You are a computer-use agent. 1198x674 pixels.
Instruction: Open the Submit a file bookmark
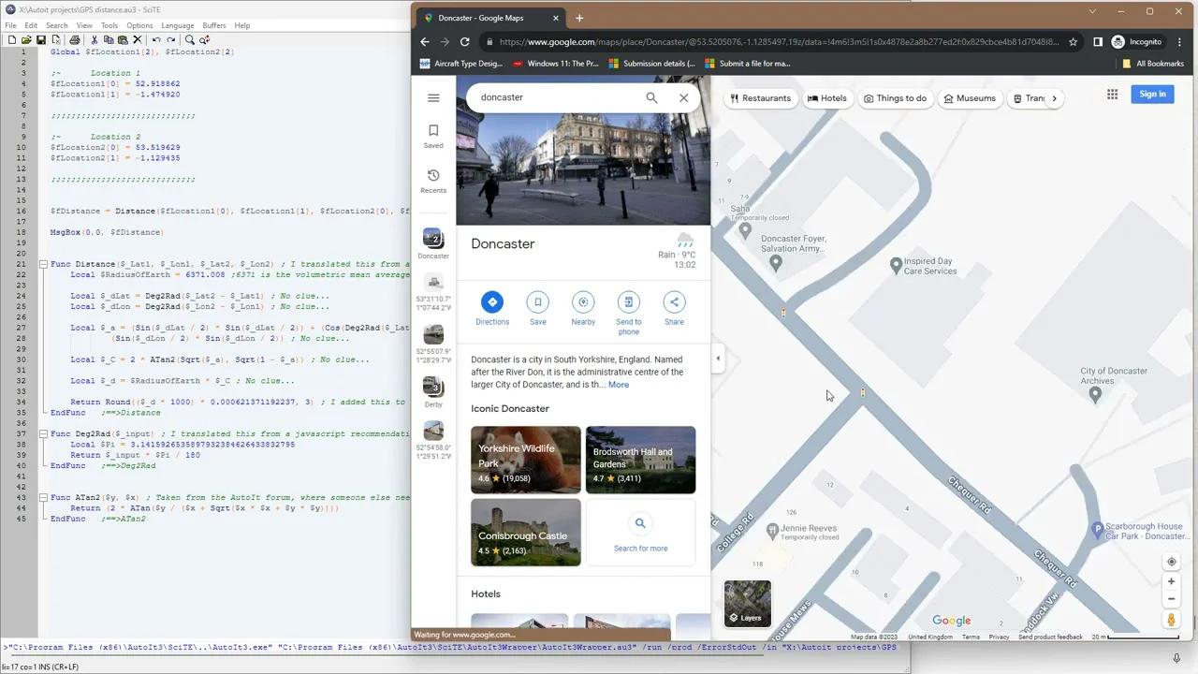[x=748, y=64]
